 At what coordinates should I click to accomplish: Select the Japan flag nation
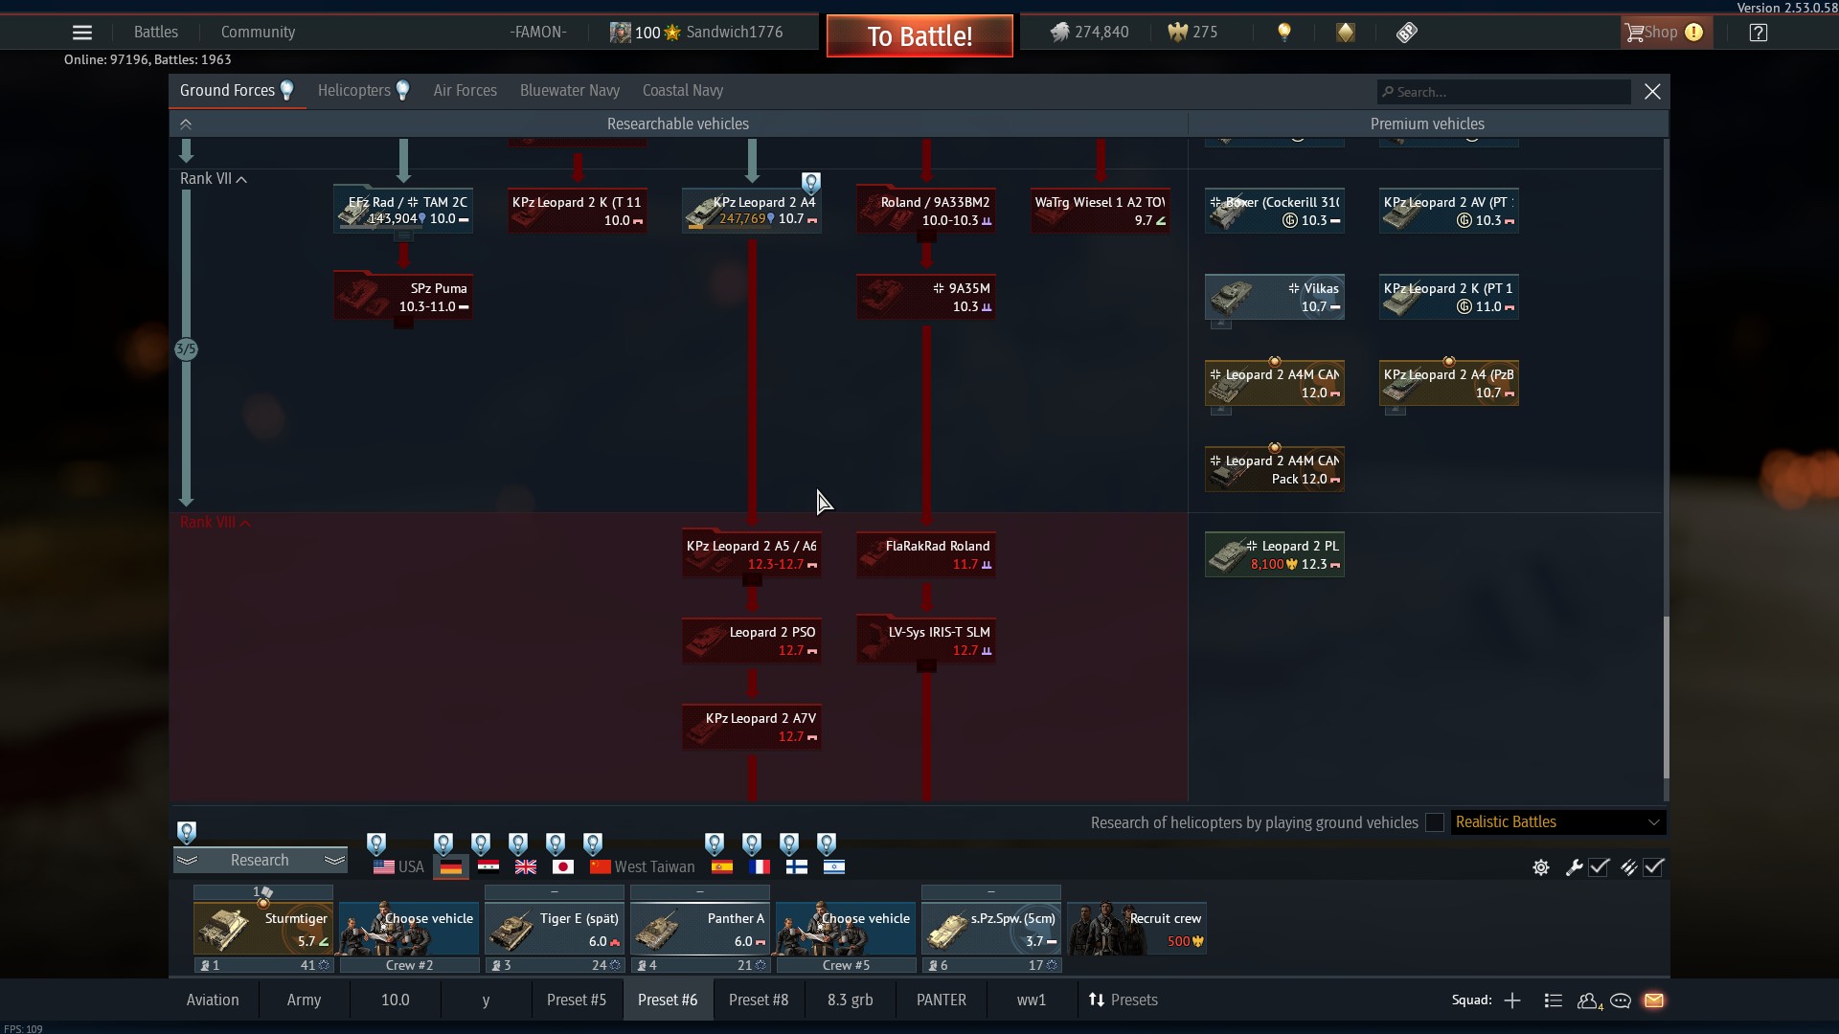563,866
